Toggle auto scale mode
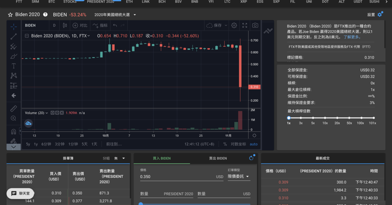 tap(253, 144)
